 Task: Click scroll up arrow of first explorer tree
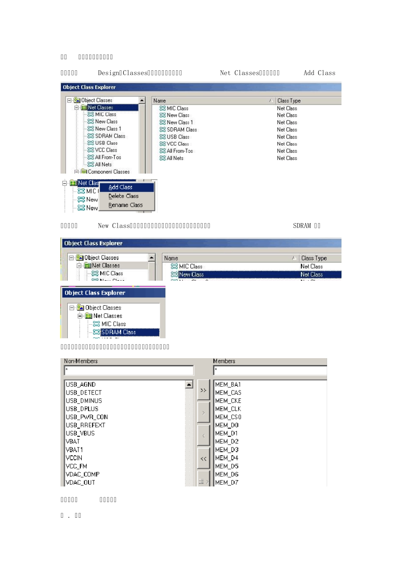point(142,100)
